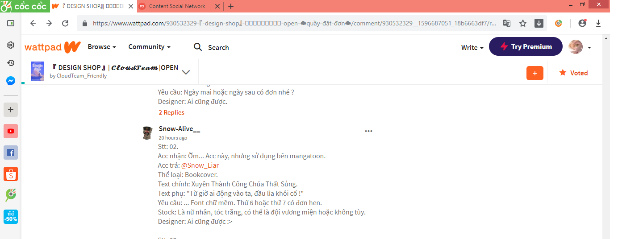Click the 'Stt: 02.' line
This screenshot has height=239, width=618.
click(x=168, y=147)
